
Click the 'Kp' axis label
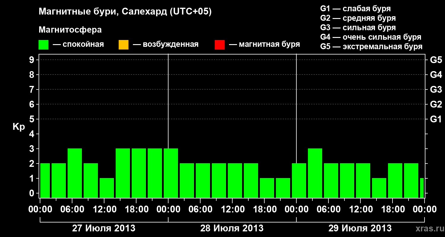(19, 127)
